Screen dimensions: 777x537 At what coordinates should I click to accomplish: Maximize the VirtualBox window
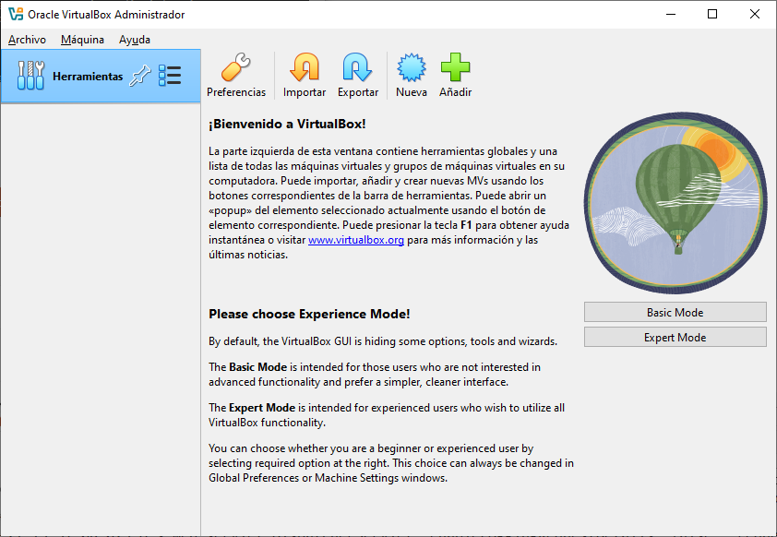pos(712,14)
